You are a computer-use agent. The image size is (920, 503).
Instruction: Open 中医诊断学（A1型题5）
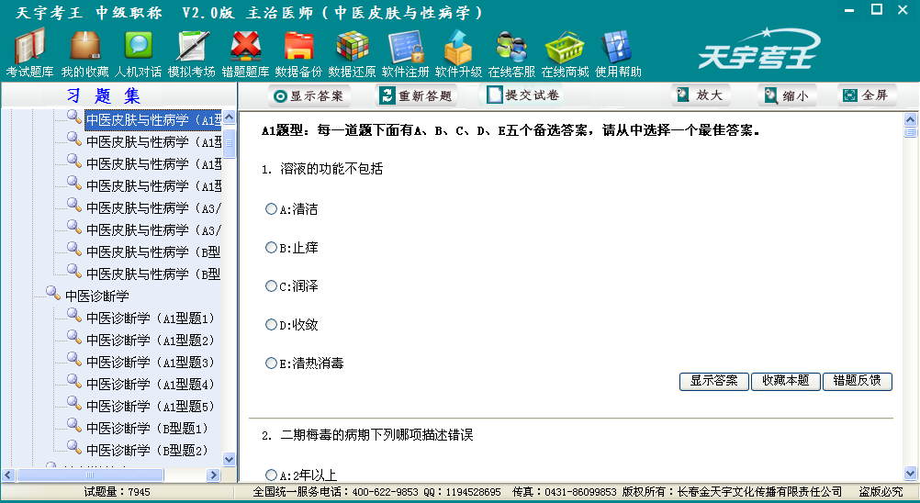click(x=151, y=407)
